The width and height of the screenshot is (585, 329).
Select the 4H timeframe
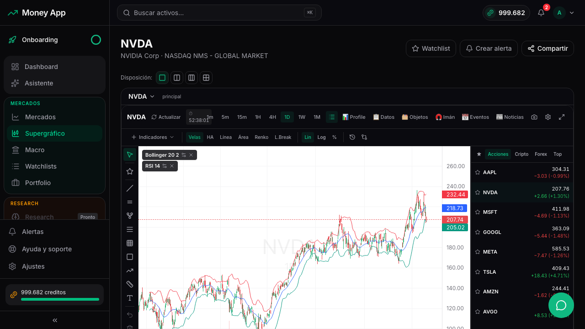coord(272,117)
